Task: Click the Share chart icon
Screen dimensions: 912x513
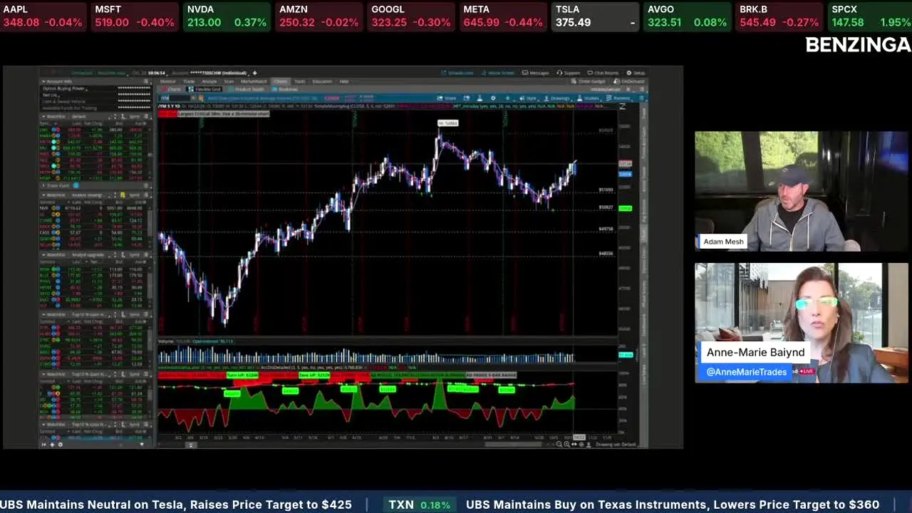Action: (447, 98)
